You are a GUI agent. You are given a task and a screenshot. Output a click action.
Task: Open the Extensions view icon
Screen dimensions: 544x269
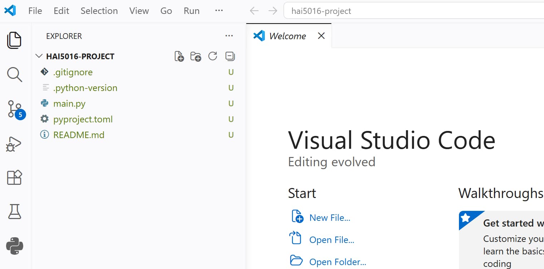[14, 177]
